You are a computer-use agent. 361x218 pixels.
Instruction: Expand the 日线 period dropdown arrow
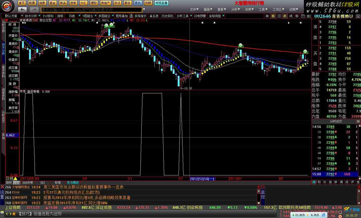79,16
